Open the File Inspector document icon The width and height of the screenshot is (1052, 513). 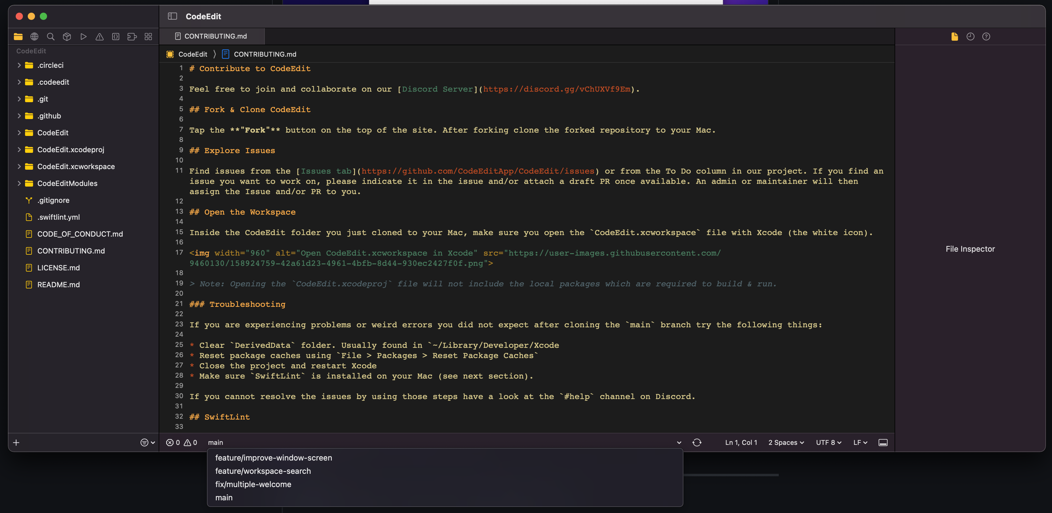[954, 36]
